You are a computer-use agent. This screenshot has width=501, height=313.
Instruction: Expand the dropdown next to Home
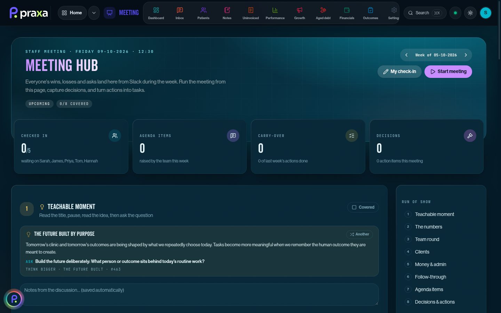pyautogui.click(x=94, y=13)
